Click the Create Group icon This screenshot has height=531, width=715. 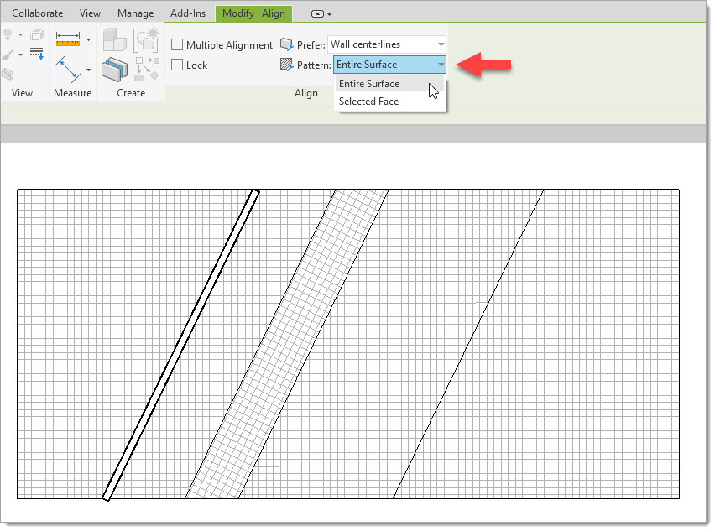click(146, 40)
